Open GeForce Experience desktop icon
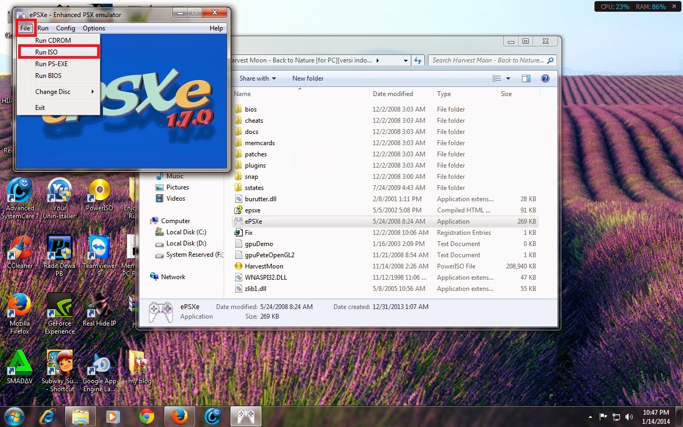The height and width of the screenshot is (427, 683). coord(60,313)
